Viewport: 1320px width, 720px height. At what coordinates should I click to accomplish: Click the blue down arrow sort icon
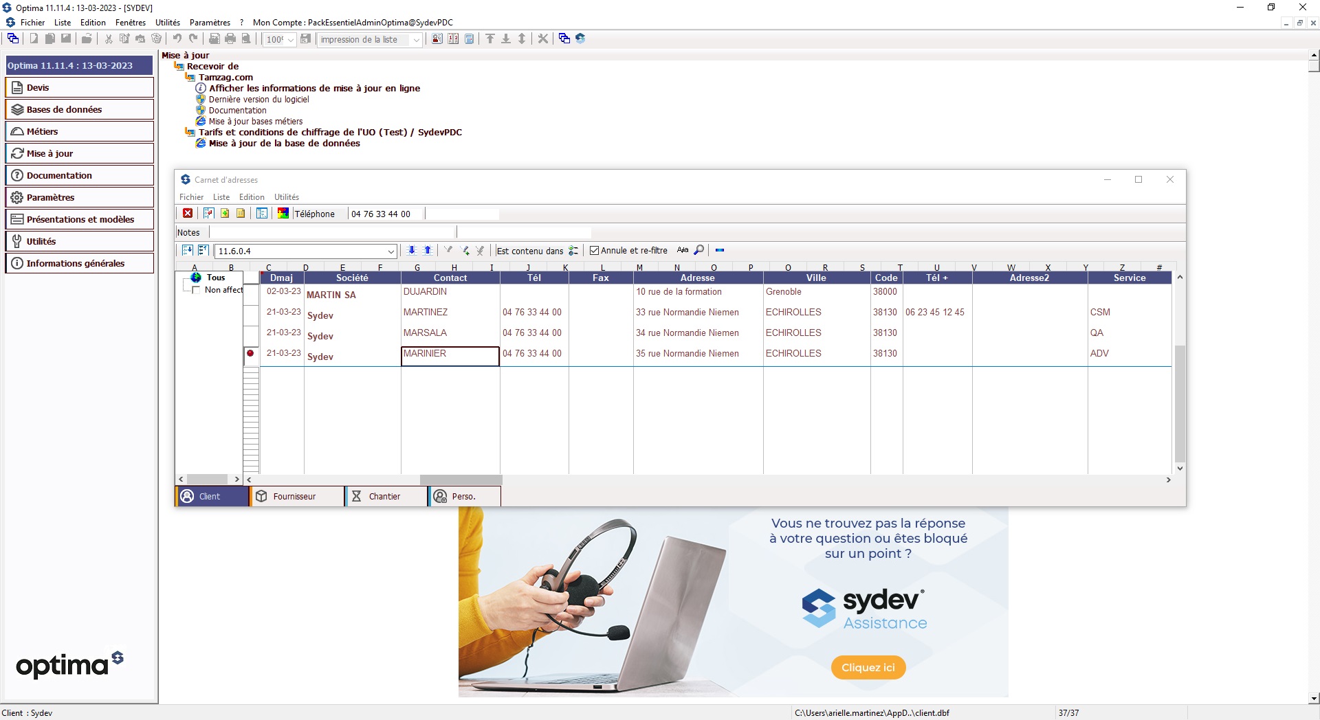pos(411,250)
